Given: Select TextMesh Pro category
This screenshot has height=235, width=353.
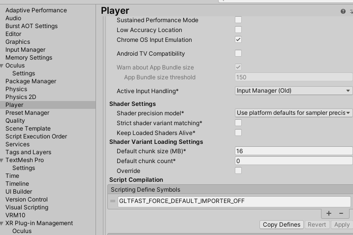Looking at the screenshot, I should pyautogui.click(x=25, y=160).
